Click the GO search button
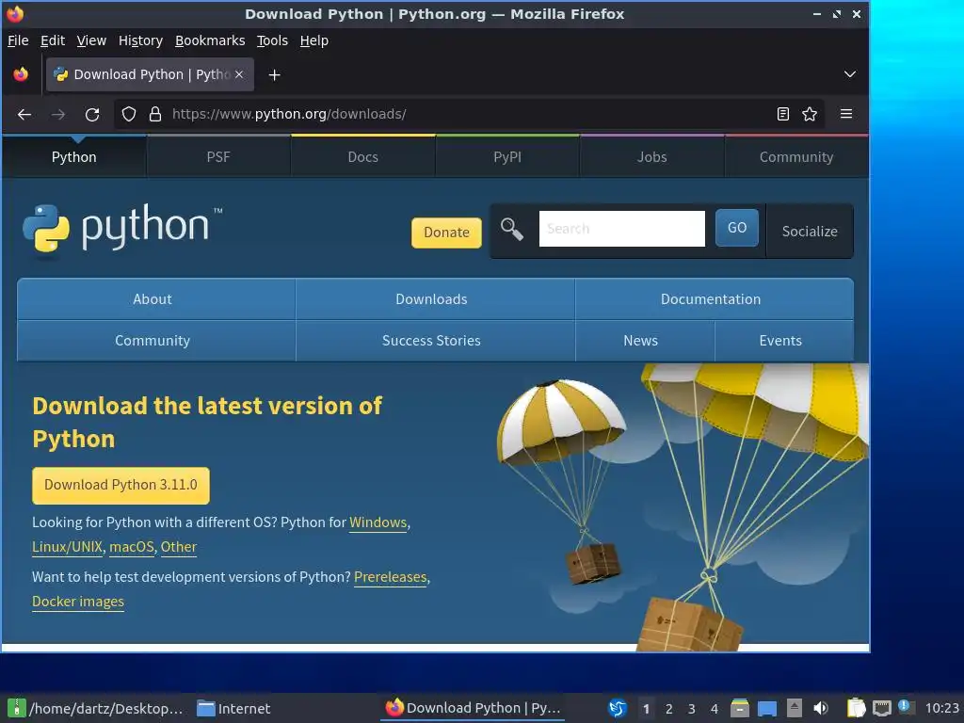 point(736,228)
